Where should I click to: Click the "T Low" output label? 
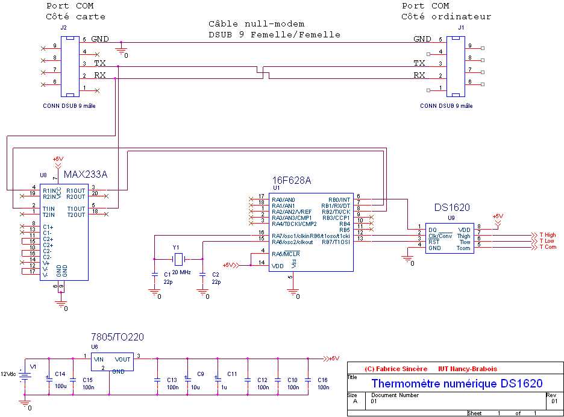tap(547, 241)
